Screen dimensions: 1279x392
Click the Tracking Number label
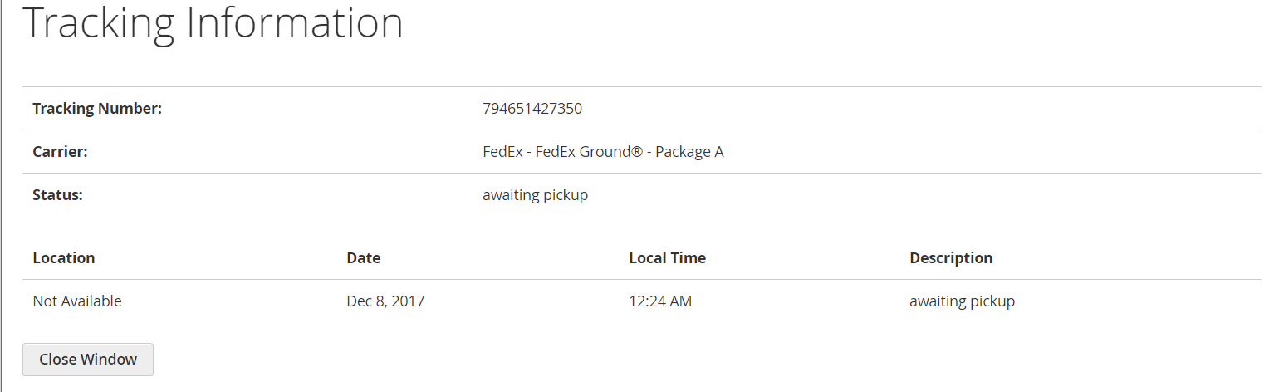tap(97, 109)
